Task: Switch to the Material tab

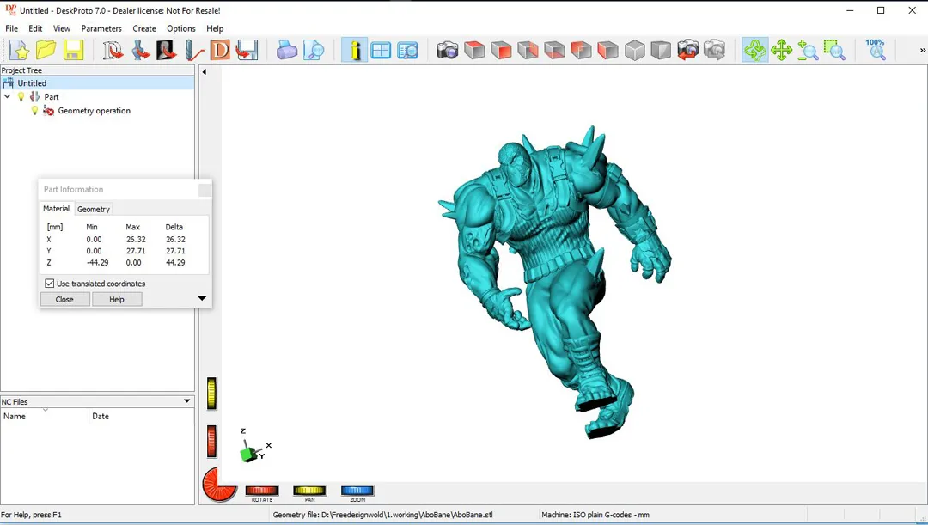Action: pos(56,208)
